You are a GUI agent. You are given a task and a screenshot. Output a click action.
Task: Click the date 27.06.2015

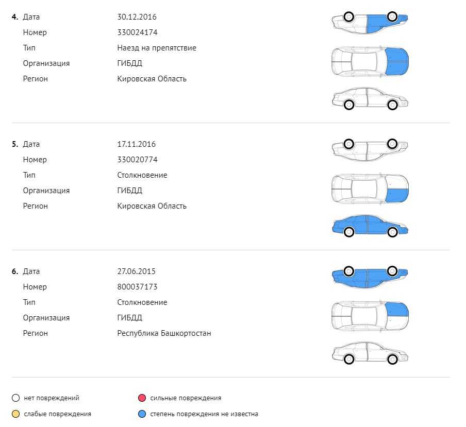click(x=136, y=271)
